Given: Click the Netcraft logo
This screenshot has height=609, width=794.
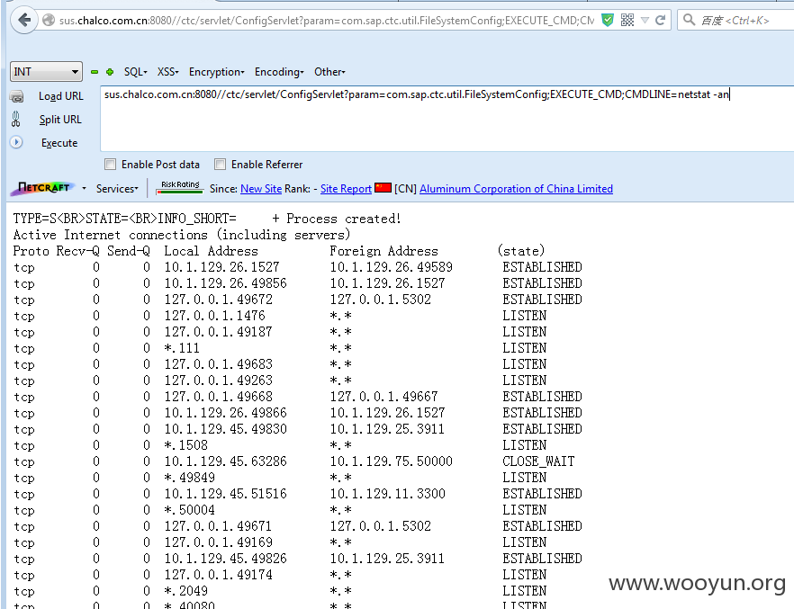Looking at the screenshot, I should coord(44,188).
